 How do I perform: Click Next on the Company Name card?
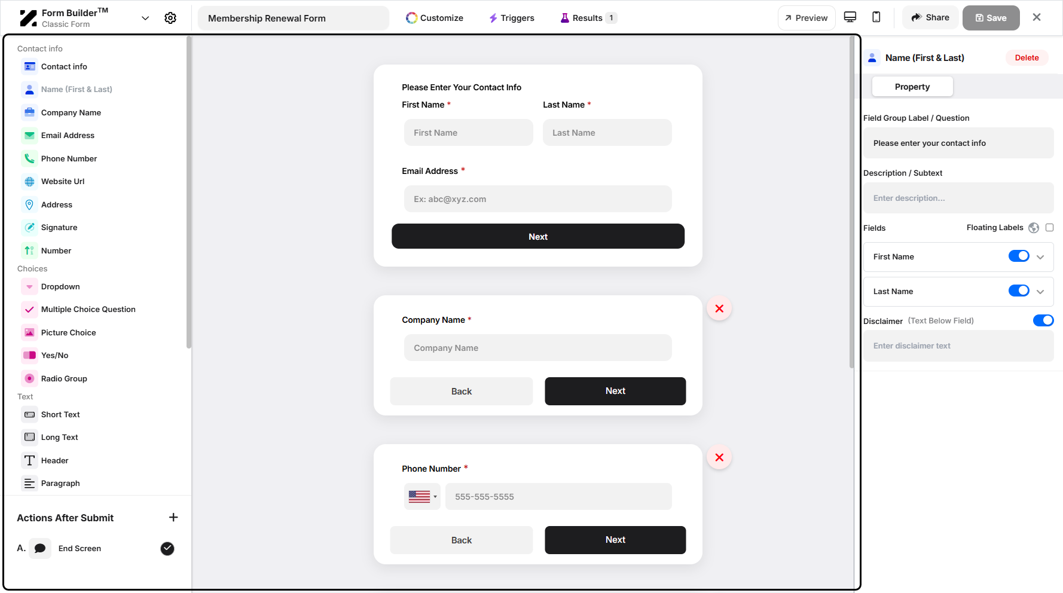click(x=615, y=391)
